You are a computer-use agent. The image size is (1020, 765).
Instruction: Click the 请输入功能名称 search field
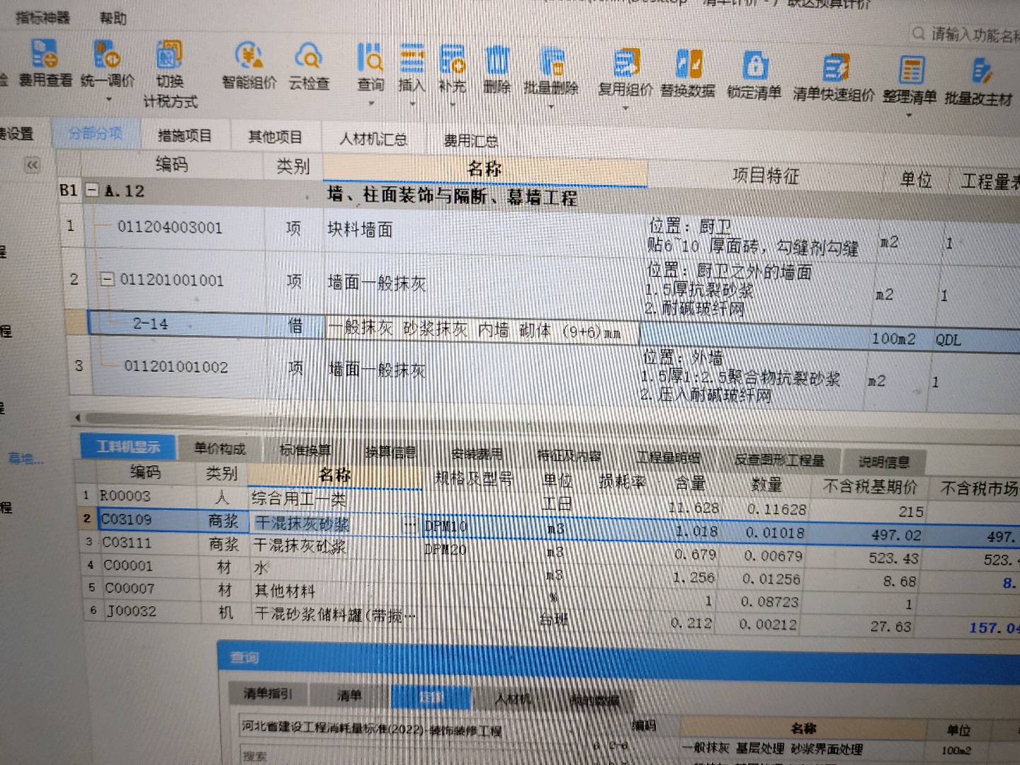(965, 34)
